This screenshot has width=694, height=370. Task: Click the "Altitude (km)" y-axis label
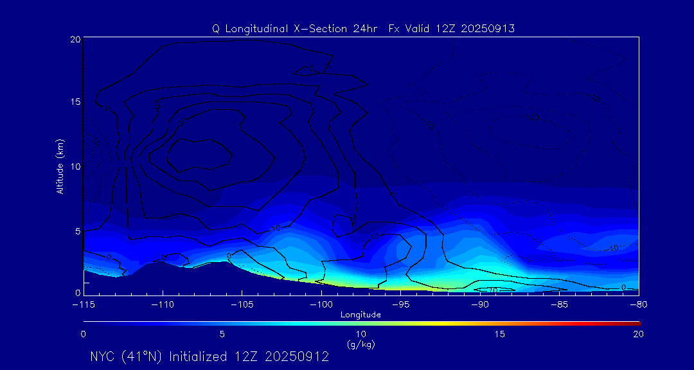[60, 166]
